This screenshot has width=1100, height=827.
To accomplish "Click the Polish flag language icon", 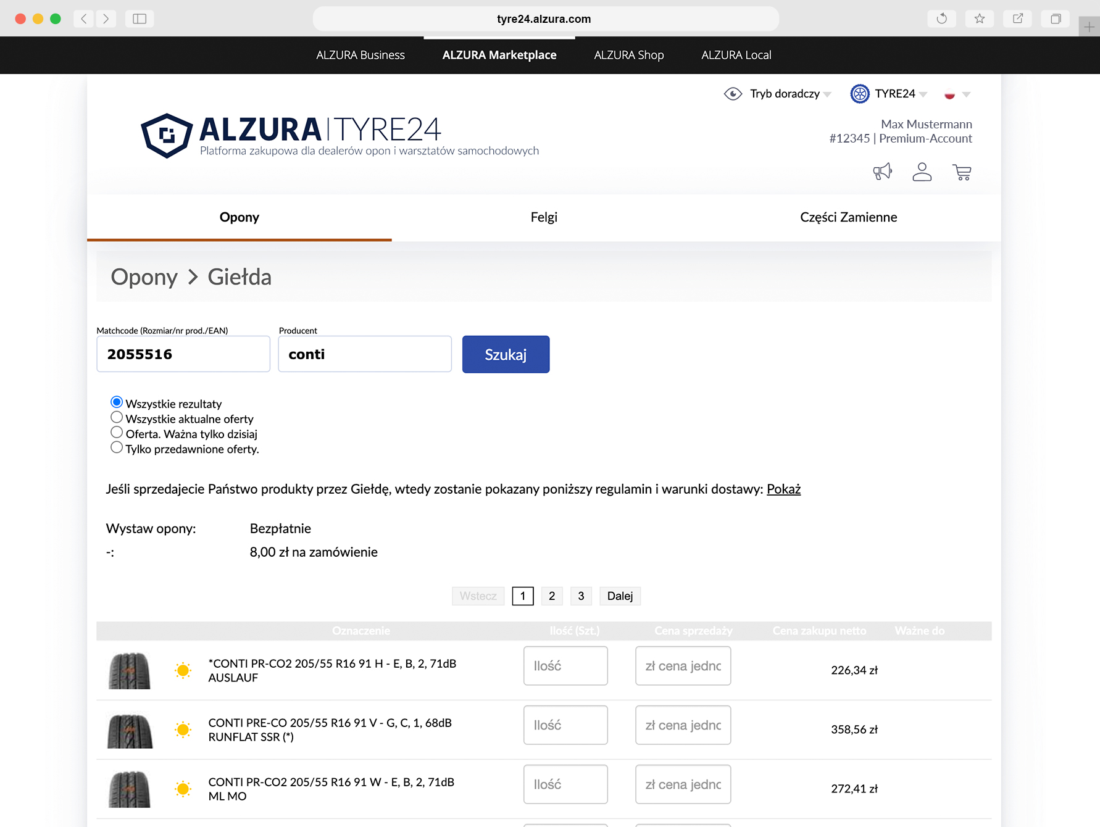I will pos(949,94).
